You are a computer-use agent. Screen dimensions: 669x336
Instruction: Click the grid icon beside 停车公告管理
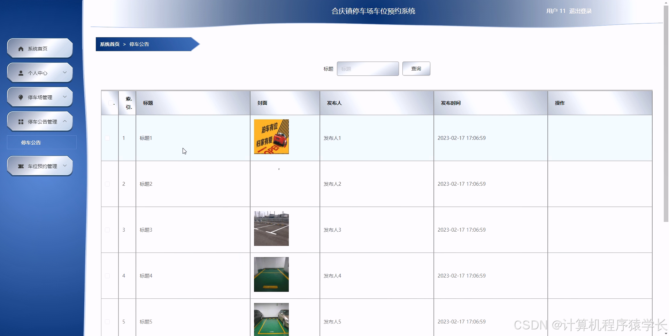click(21, 122)
